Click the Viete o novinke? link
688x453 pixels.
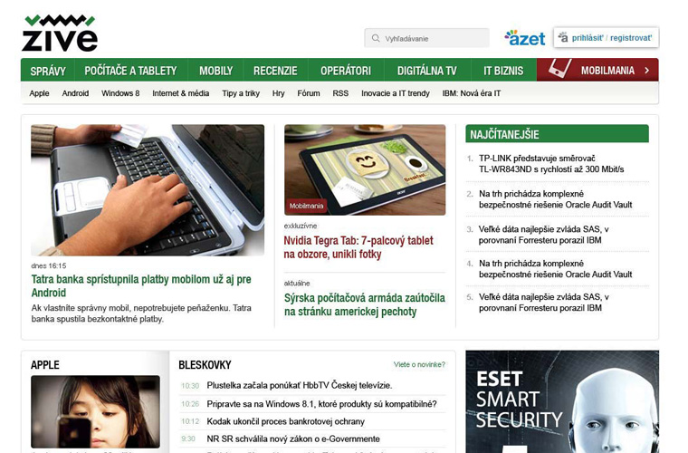[x=419, y=364]
